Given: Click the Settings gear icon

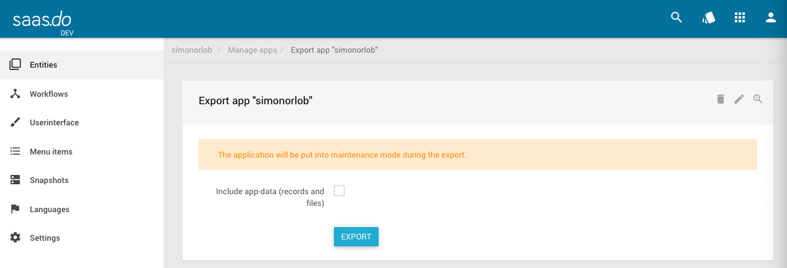Looking at the screenshot, I should point(16,238).
